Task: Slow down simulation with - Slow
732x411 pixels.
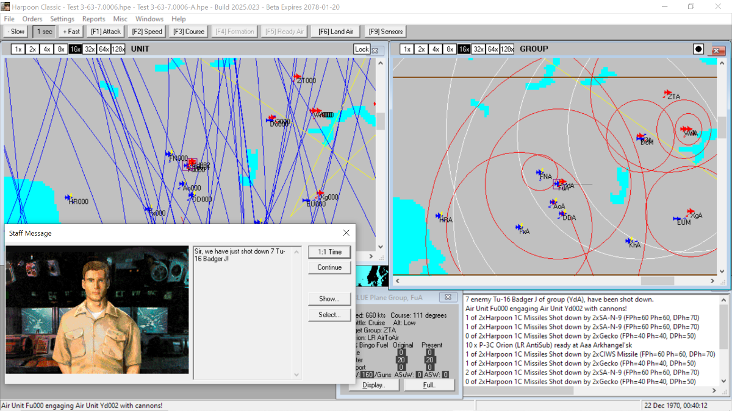Action: 15,31
